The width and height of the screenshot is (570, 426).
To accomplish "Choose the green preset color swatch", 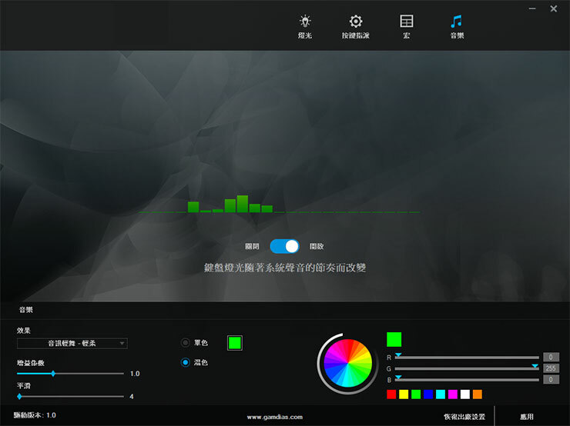I will click(416, 394).
